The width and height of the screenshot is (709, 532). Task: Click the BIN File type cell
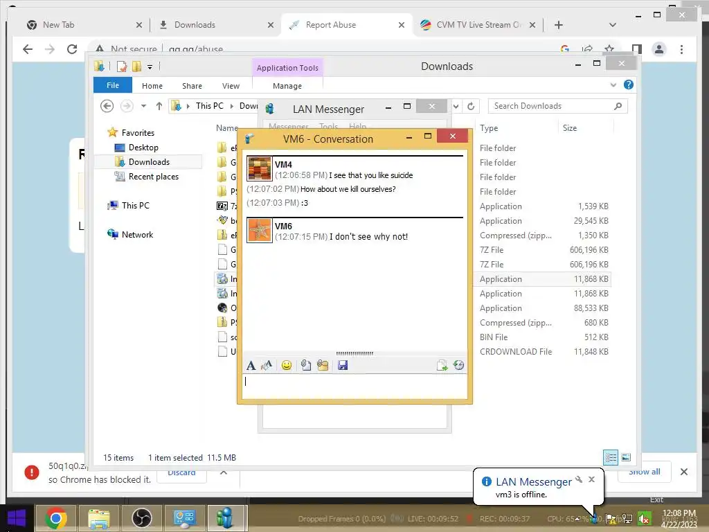pos(493,337)
